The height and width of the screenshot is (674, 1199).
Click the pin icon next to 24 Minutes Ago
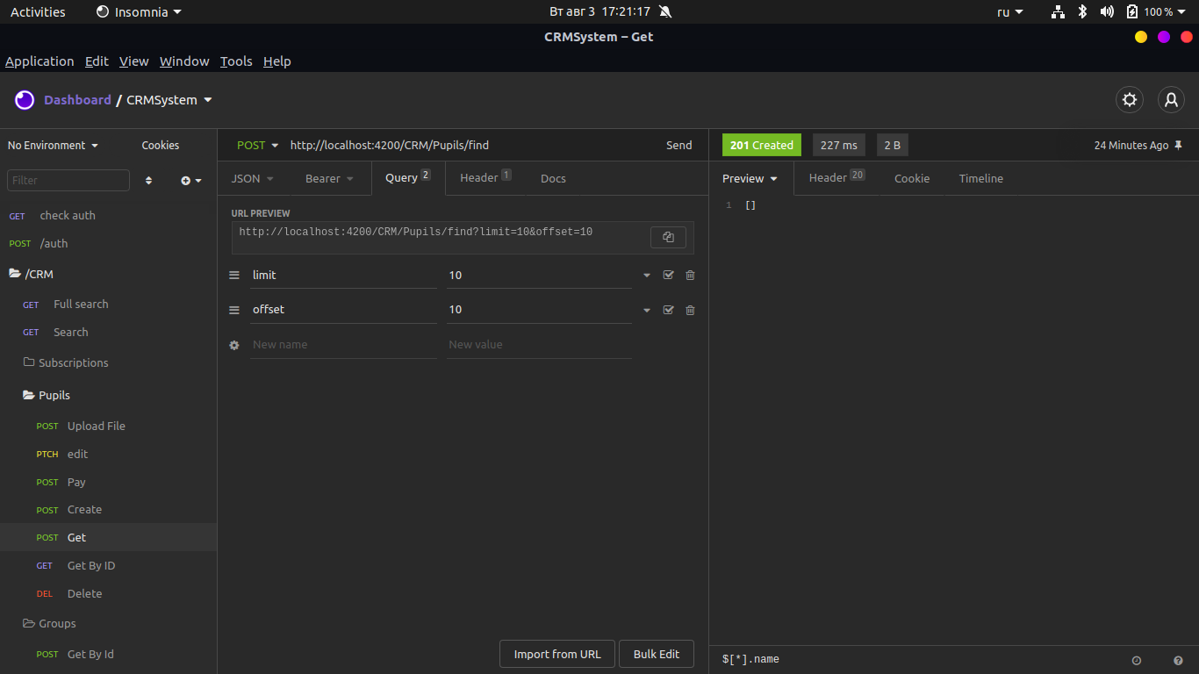(x=1179, y=146)
